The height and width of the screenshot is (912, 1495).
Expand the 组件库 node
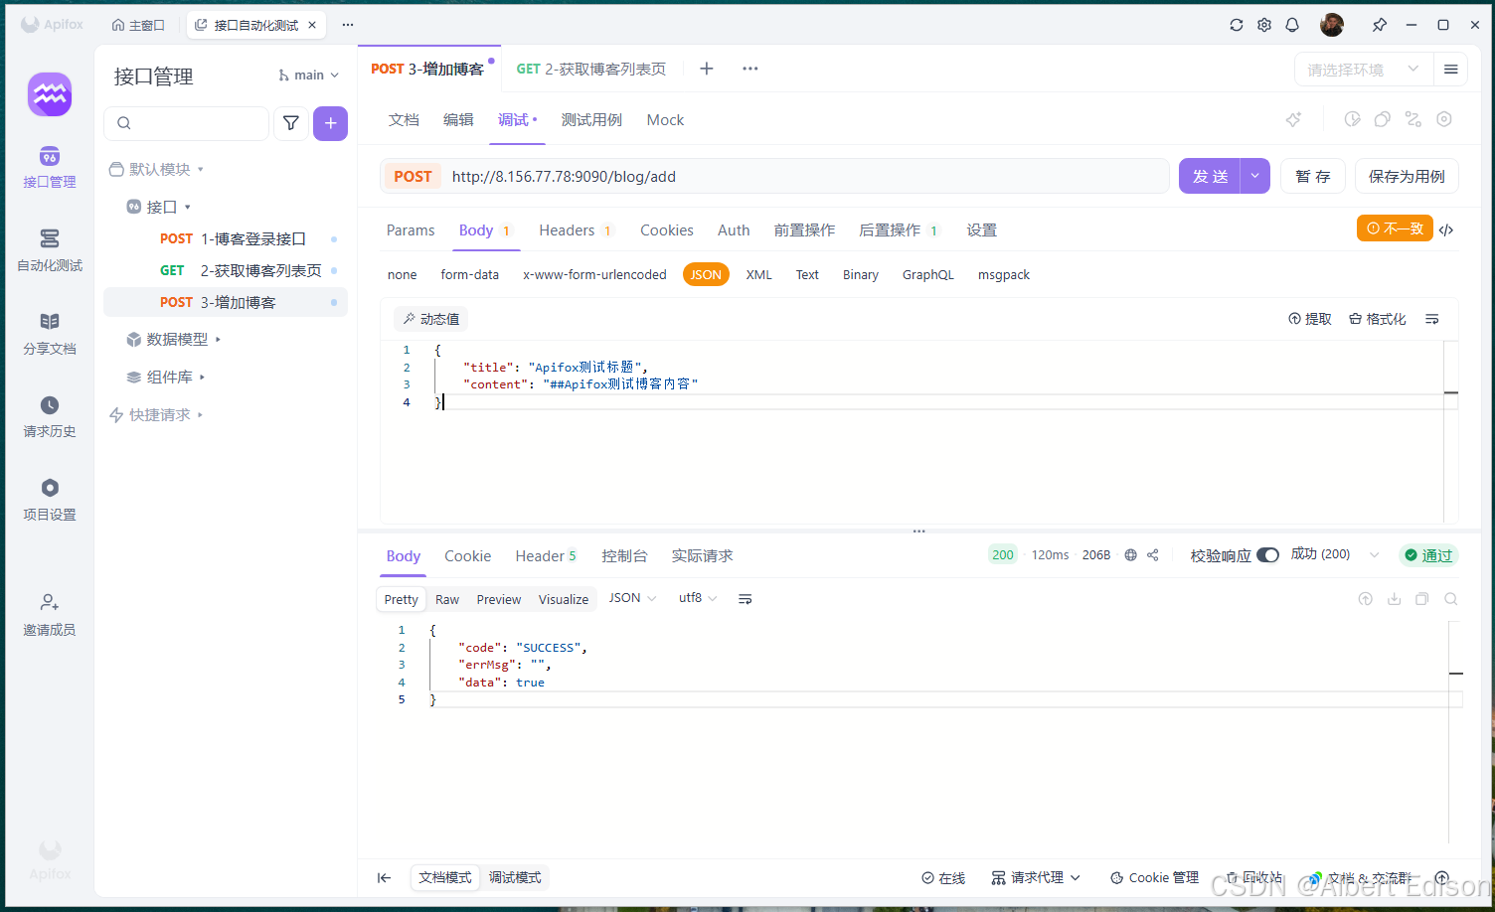tap(166, 377)
